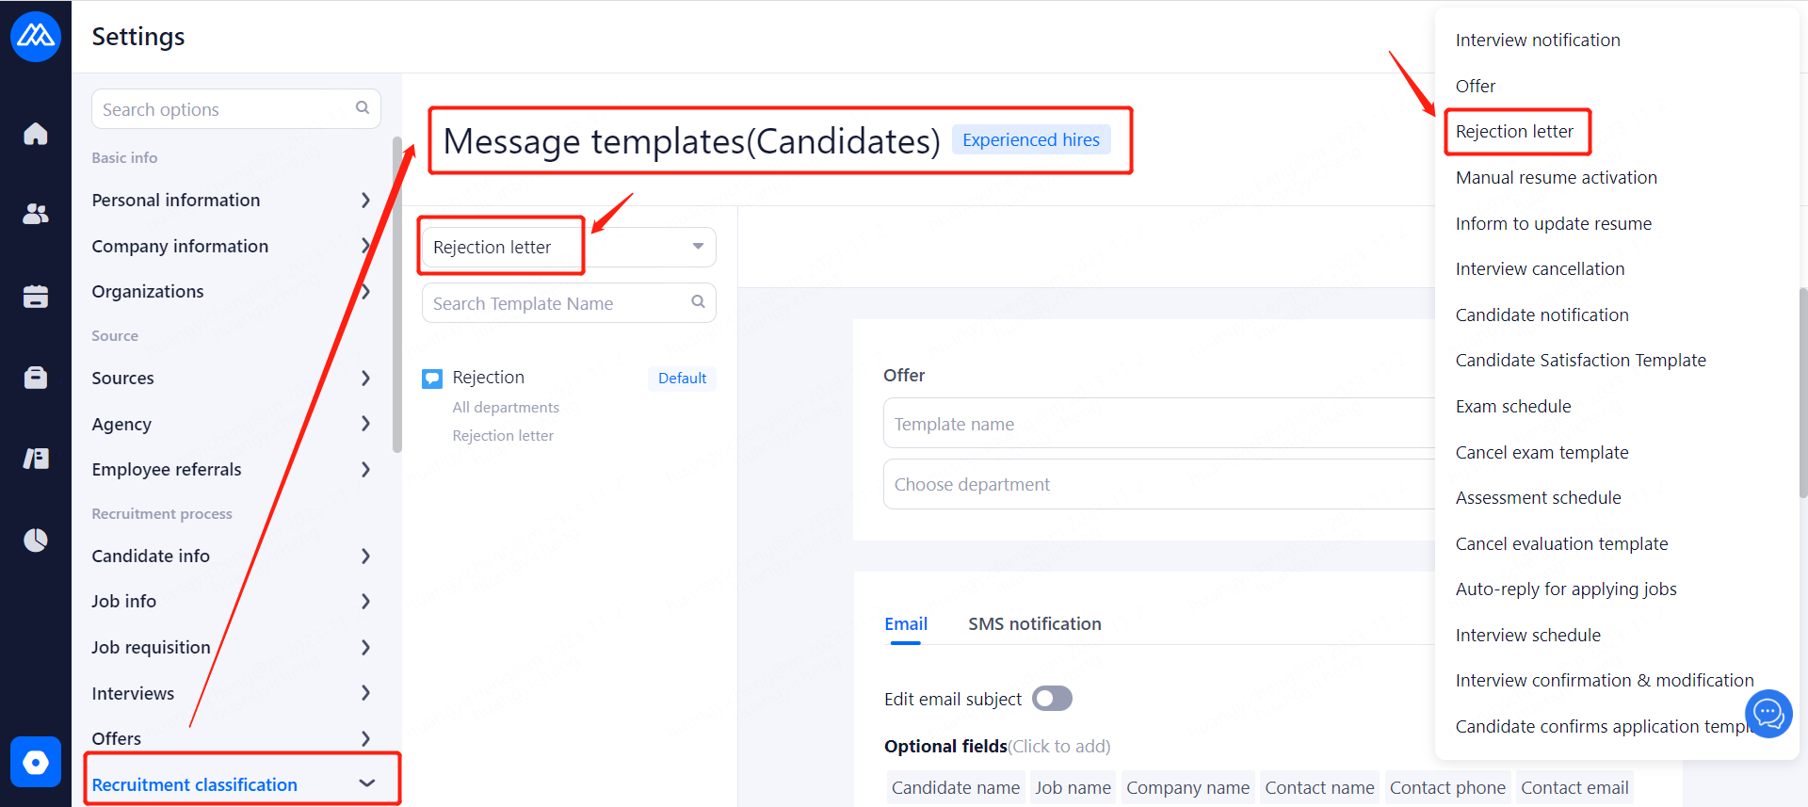The height and width of the screenshot is (807, 1808).
Task: Open the Choose department dropdown
Action: tap(1158, 484)
